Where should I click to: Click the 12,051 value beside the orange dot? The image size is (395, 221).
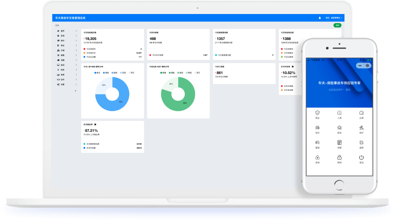(139, 53)
